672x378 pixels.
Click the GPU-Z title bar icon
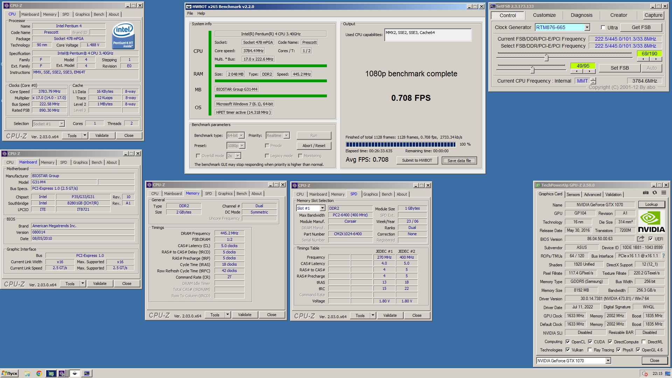click(538, 185)
